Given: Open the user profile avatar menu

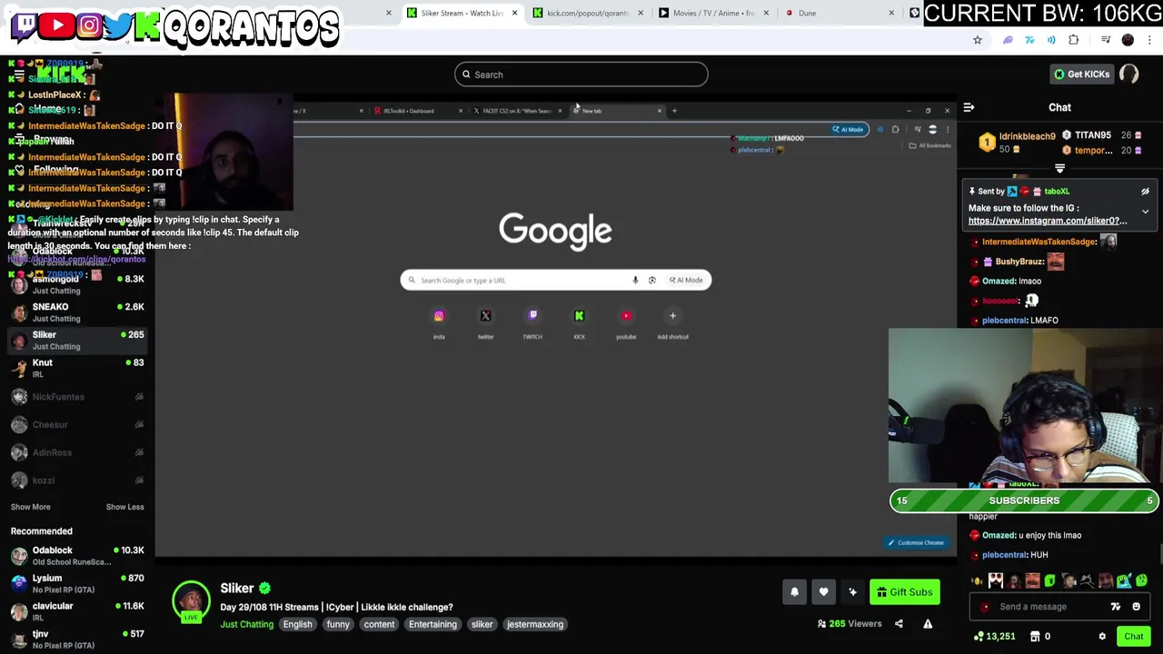Looking at the screenshot, I should point(1129,74).
